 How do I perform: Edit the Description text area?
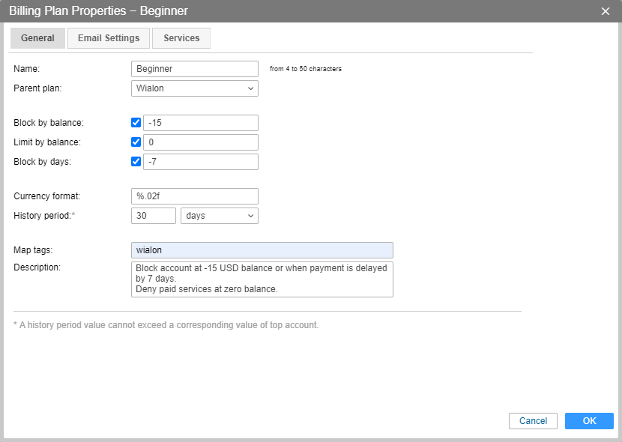coord(262,279)
